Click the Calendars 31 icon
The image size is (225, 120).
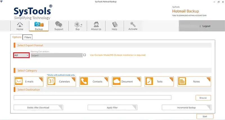pos(51,81)
